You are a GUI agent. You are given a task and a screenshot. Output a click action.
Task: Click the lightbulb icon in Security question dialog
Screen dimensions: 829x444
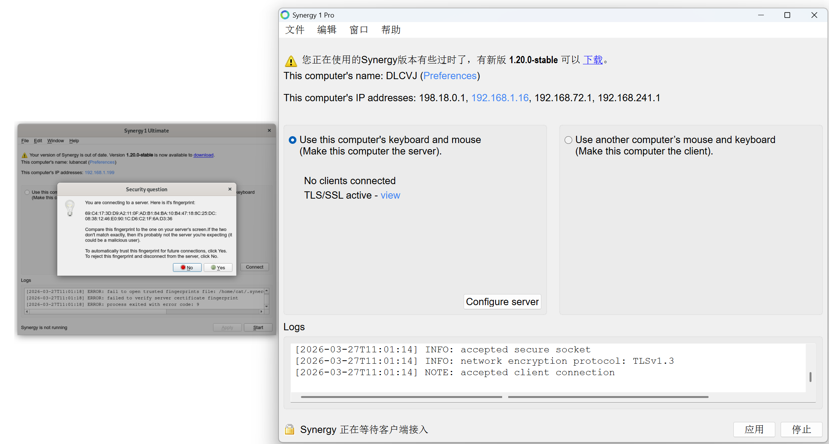click(70, 208)
